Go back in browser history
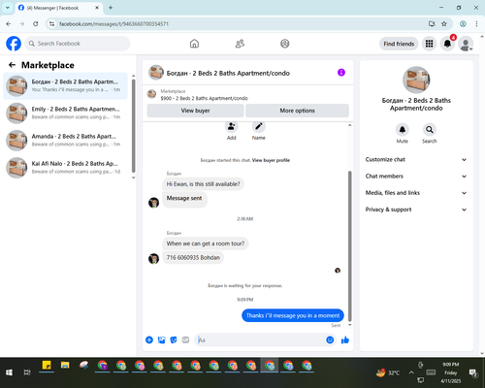 point(9,23)
